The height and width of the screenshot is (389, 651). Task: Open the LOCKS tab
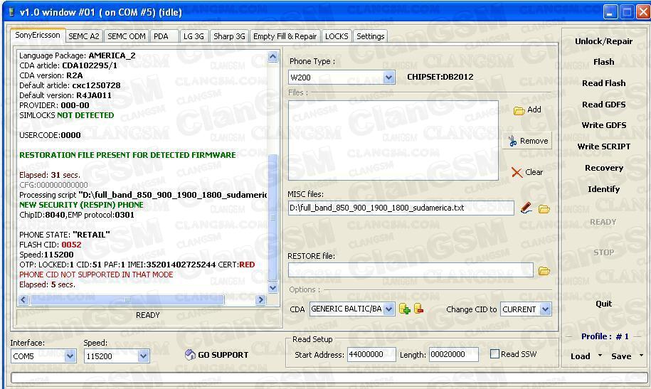tap(337, 36)
